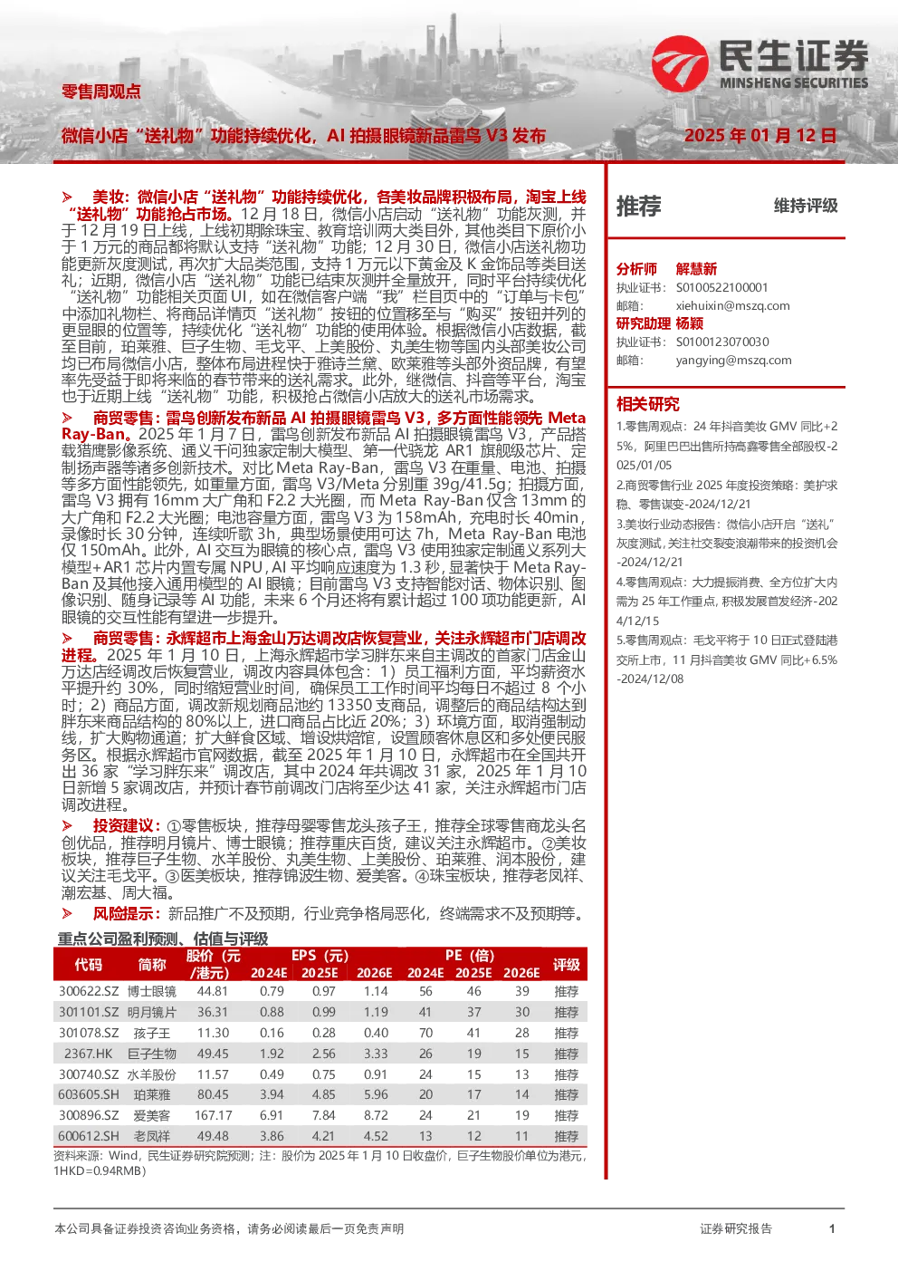Open related research item 4 on 大力提振消费
898x1271 pixels.
coord(727,602)
